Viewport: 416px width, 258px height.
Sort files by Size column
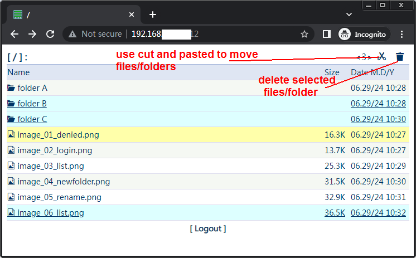click(x=332, y=72)
